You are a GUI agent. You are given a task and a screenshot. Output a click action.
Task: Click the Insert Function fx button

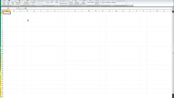pos(25,8)
